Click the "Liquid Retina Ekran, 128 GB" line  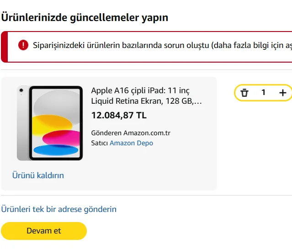(146, 101)
